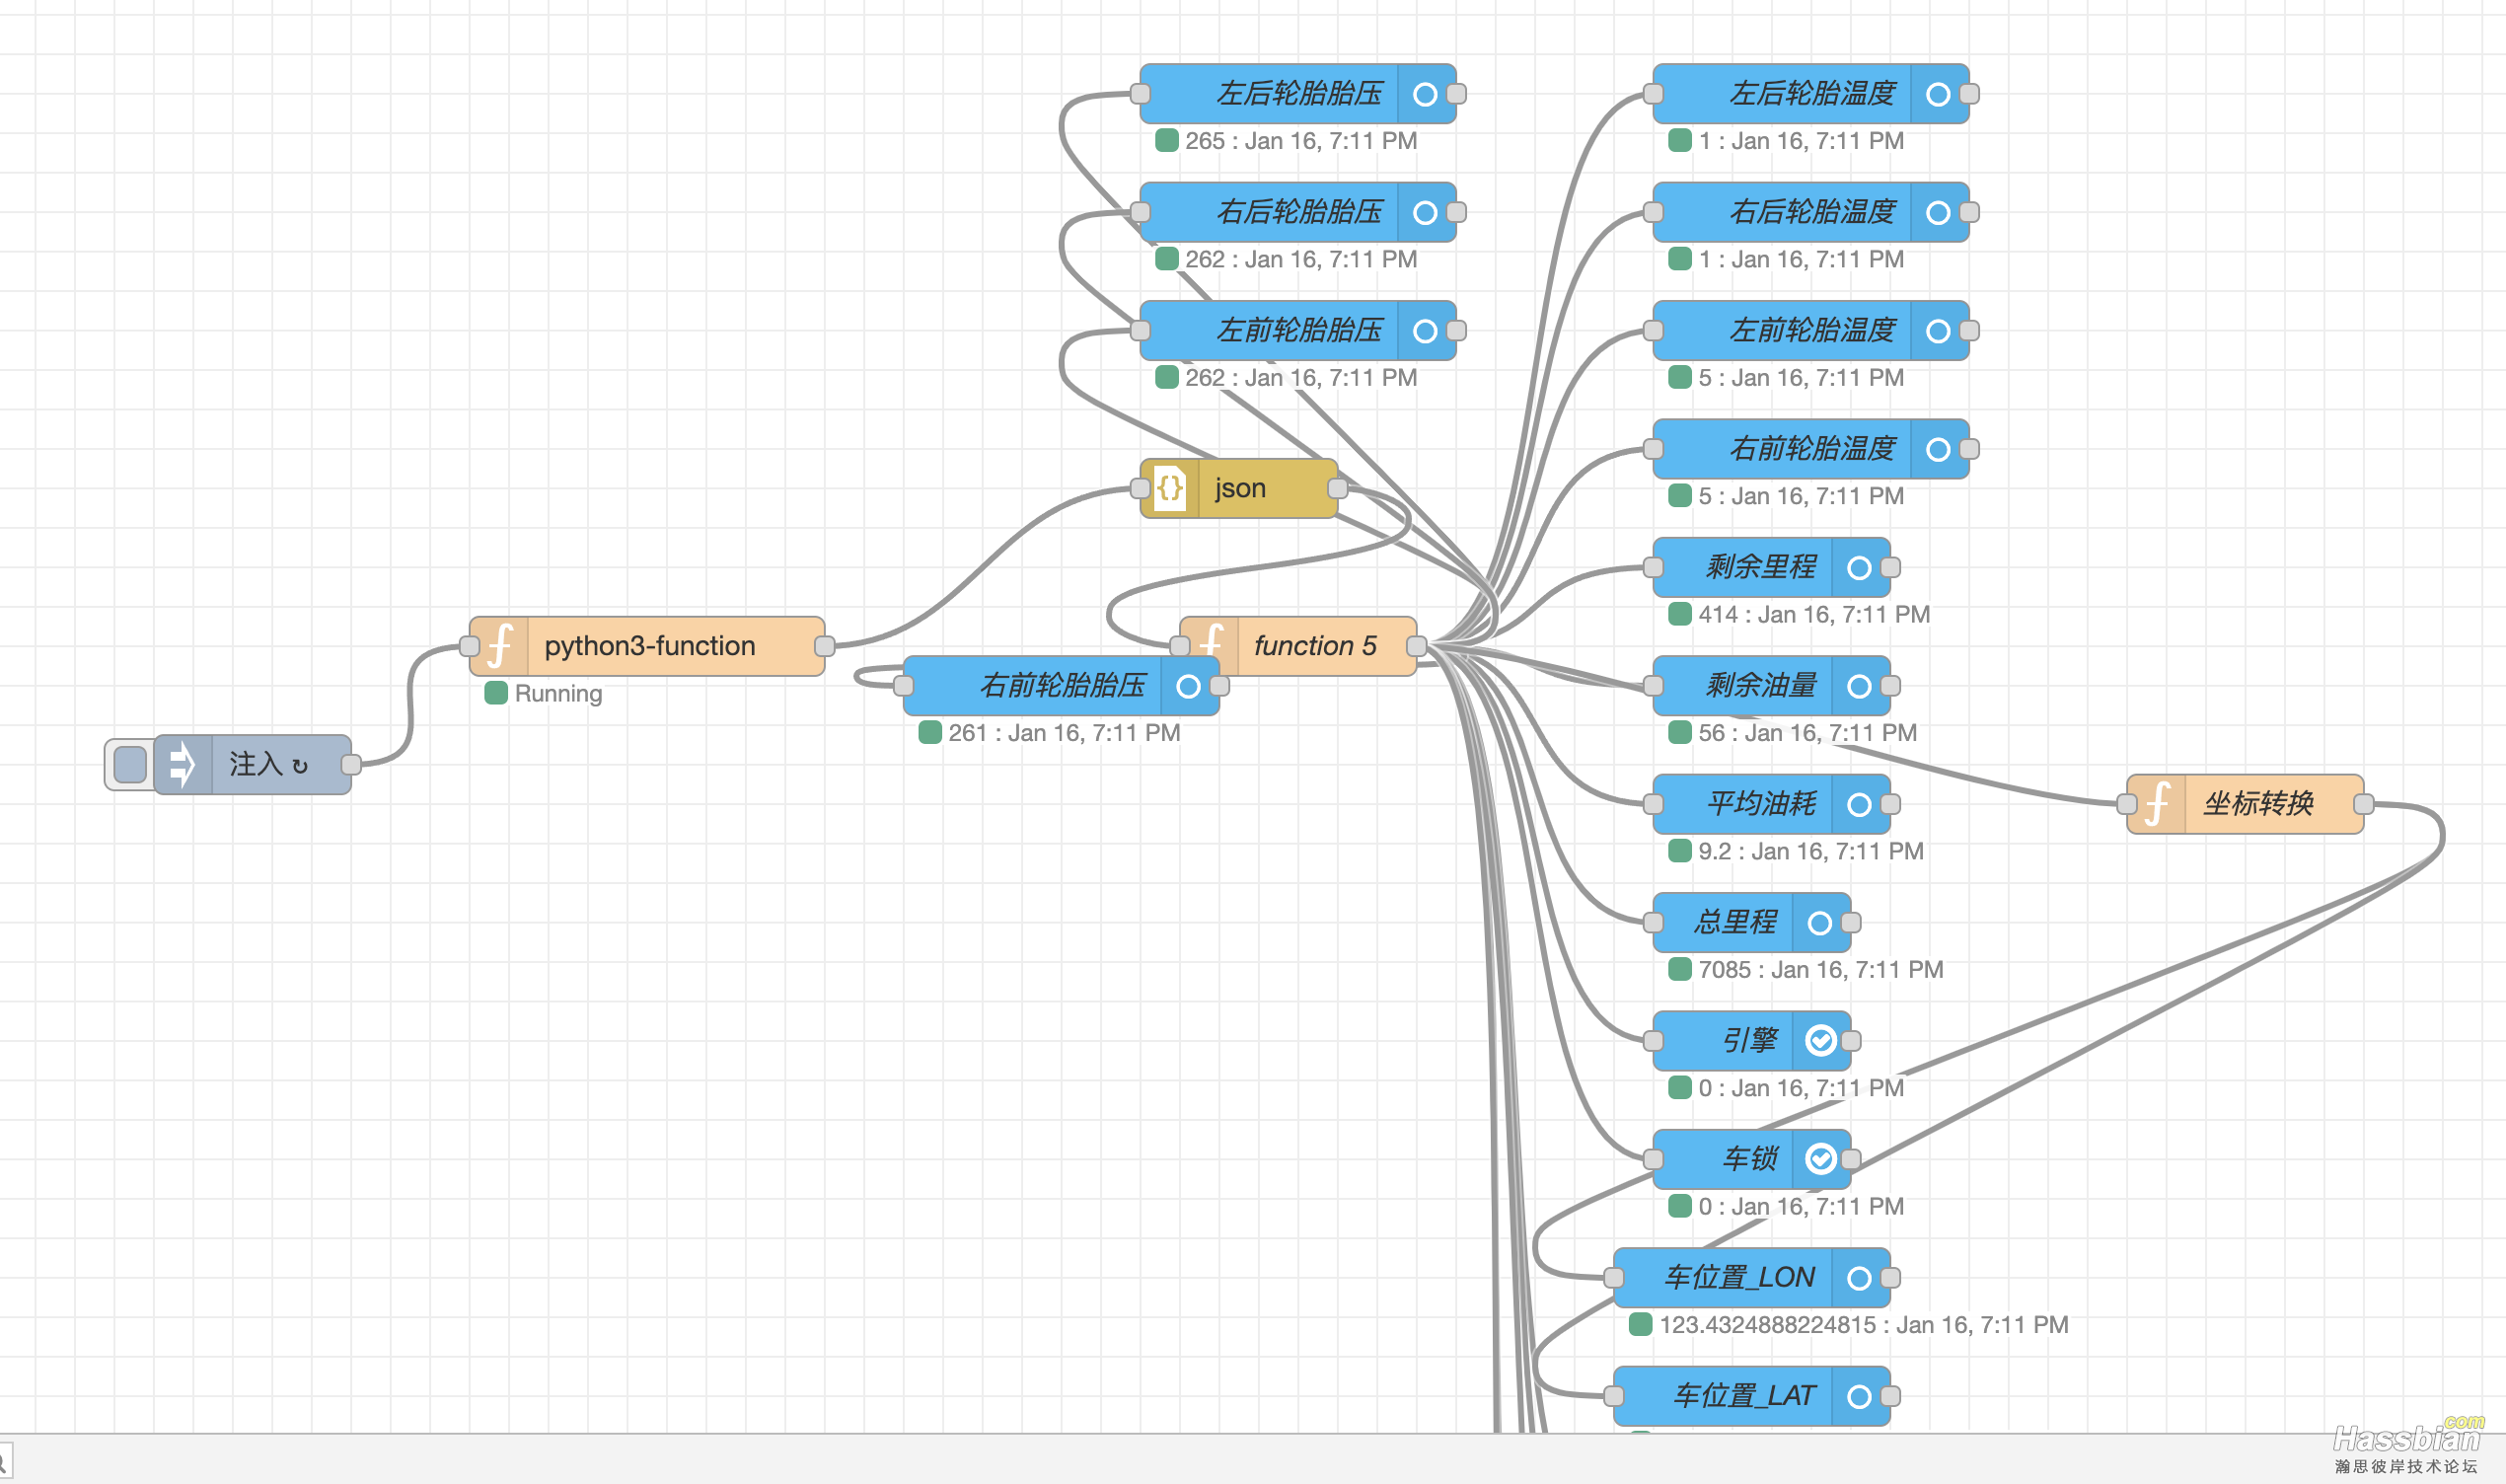Click the function 5 output port
The width and height of the screenshot is (2506, 1484).
pos(1417,646)
